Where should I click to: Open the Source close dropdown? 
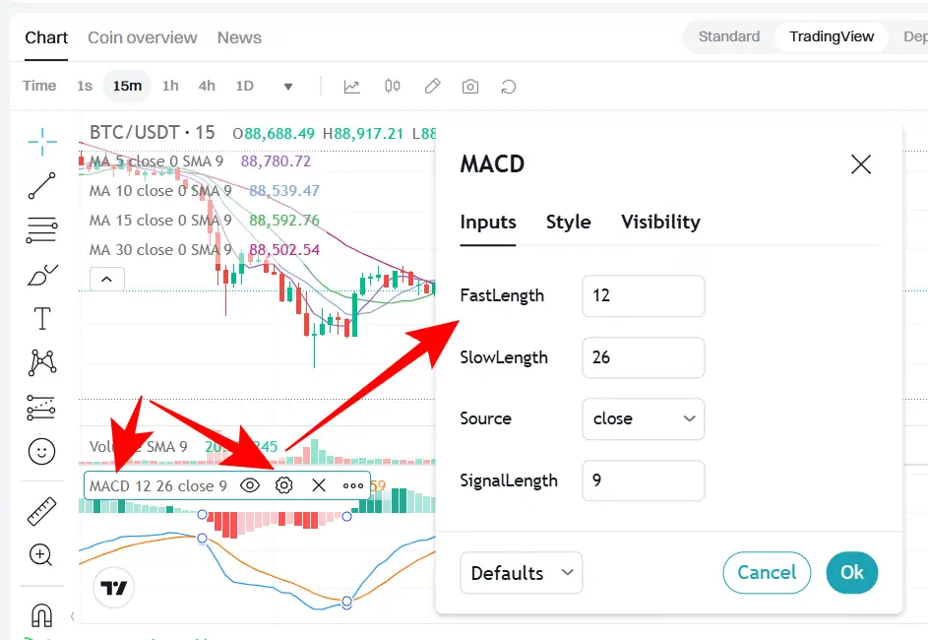point(644,418)
